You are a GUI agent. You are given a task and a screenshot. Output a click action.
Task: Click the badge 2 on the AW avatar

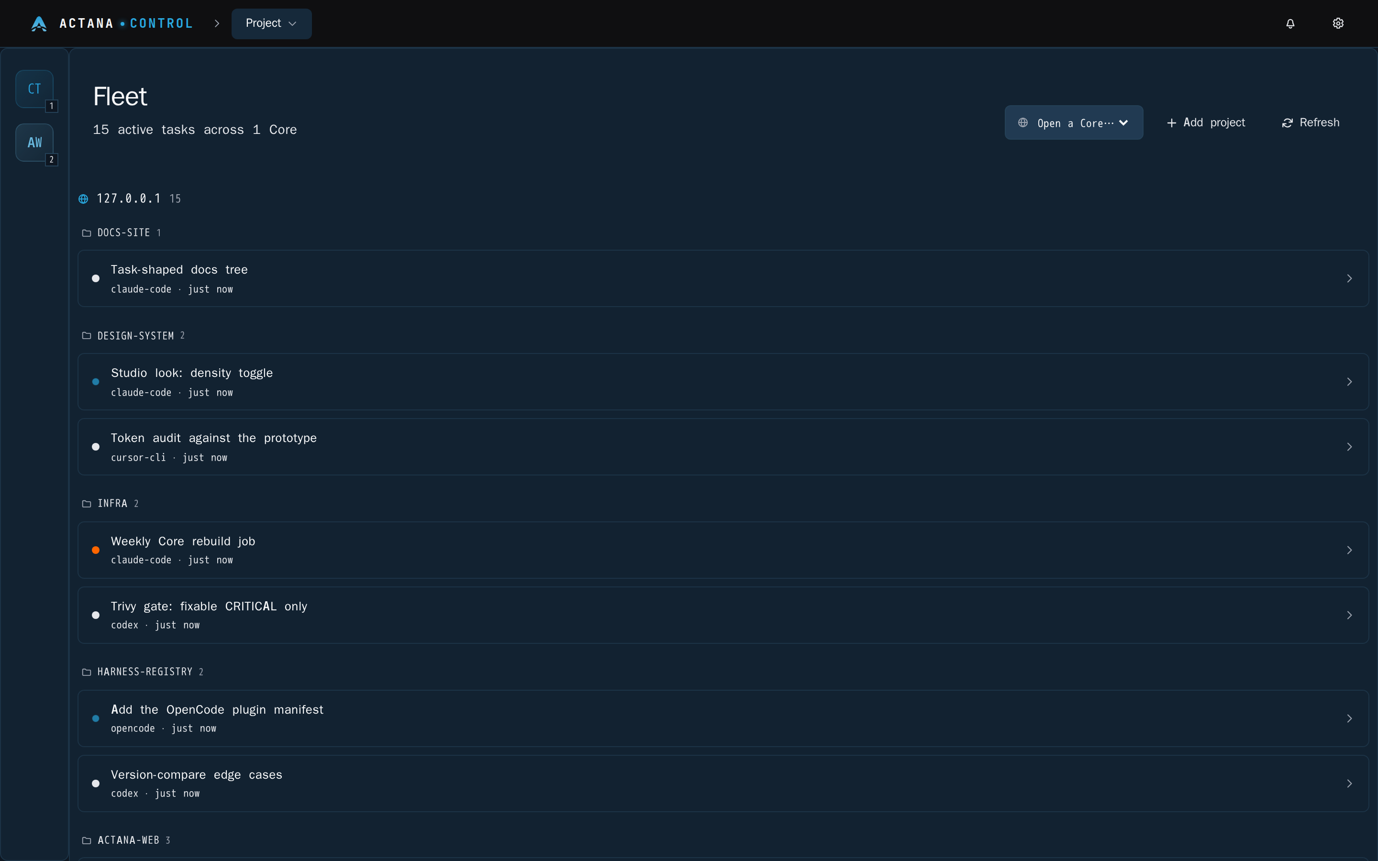[52, 159]
